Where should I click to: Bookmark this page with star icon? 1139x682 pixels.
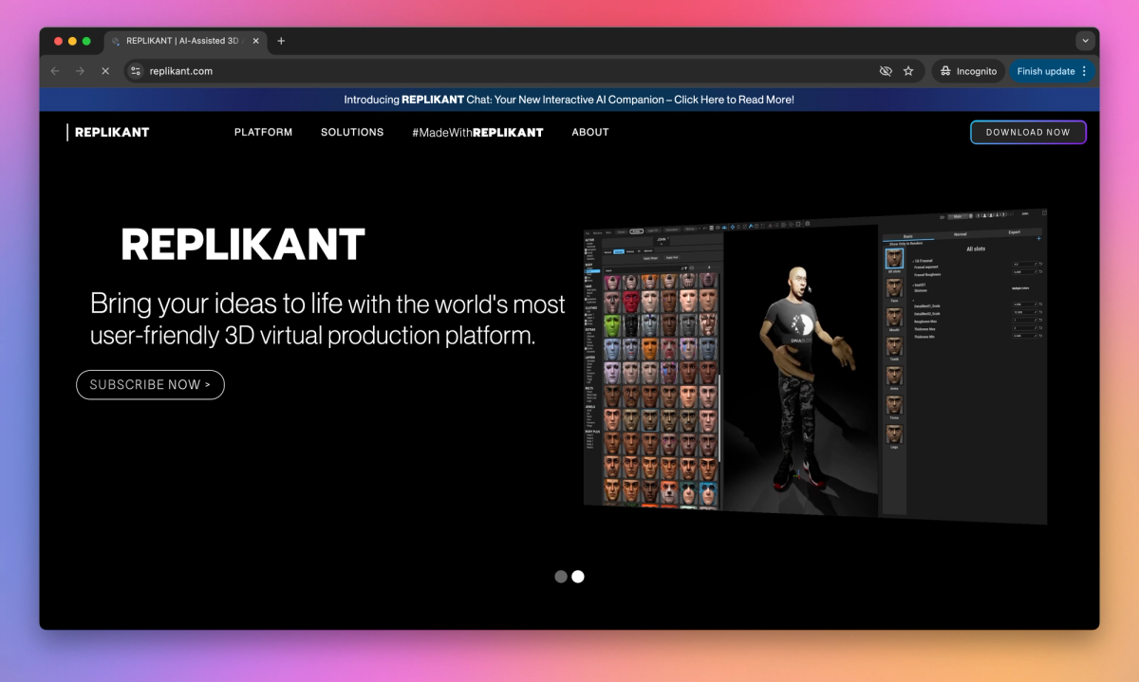pos(908,71)
